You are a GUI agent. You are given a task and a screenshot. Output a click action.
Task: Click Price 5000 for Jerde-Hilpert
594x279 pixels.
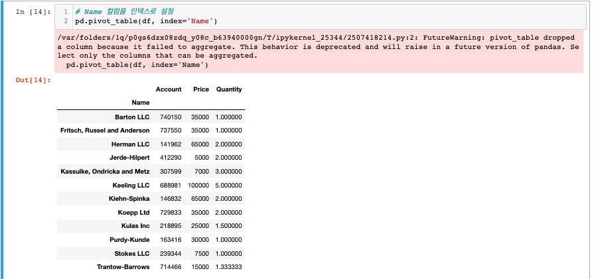tap(202, 158)
